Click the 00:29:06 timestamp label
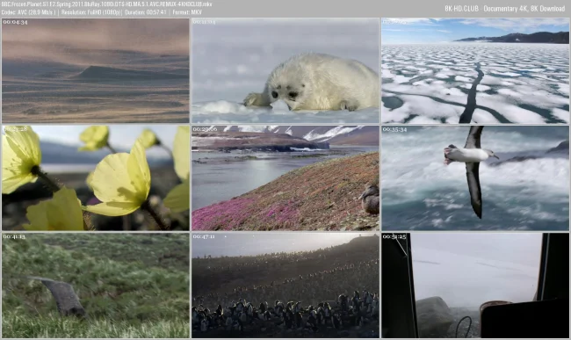Viewport: 571px width, 340px height. (205, 129)
